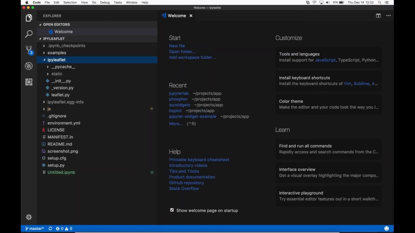Click the Vim keyboard shortcuts link

pyautogui.click(x=348, y=83)
